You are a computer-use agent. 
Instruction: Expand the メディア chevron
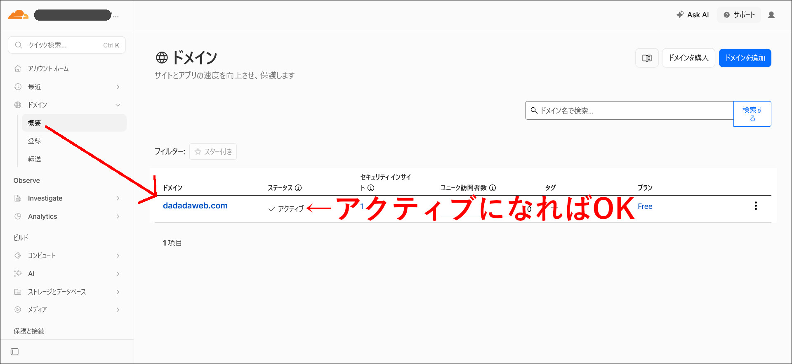[118, 310]
